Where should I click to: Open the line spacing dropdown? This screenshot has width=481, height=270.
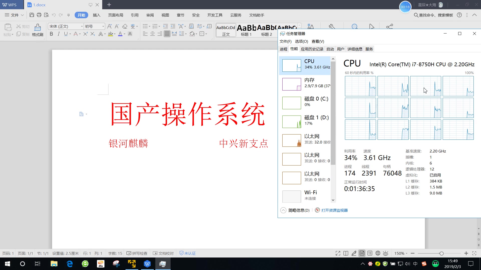(186, 34)
